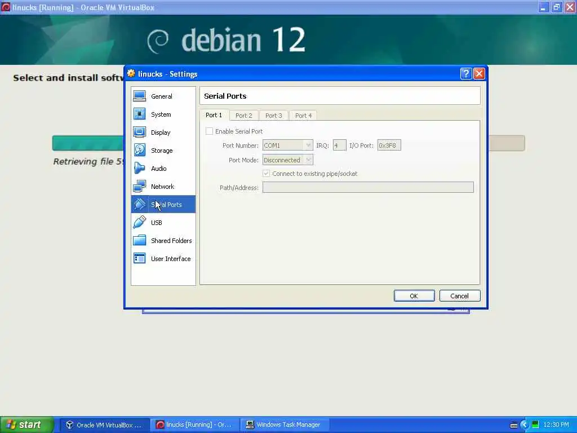Open the Storage disk icon

[x=140, y=150]
